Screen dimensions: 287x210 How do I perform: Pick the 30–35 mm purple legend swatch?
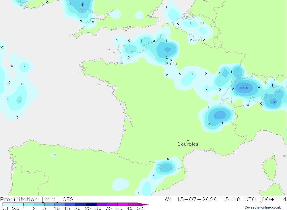click(102, 204)
